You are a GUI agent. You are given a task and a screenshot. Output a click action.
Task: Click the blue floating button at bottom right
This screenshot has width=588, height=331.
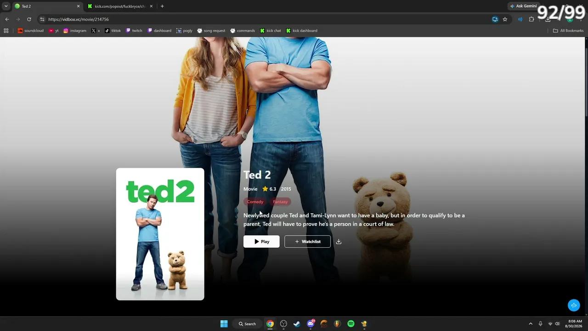point(574,305)
